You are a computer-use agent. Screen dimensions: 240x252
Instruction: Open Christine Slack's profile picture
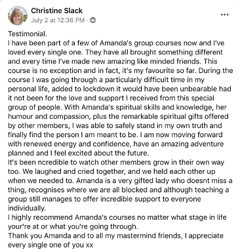pyautogui.click(x=18, y=16)
